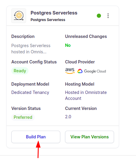Image resolution: width=136 pixels, height=160 pixels.
Task: Click the Unreleased Changes 'No' value
Action: (68, 45)
